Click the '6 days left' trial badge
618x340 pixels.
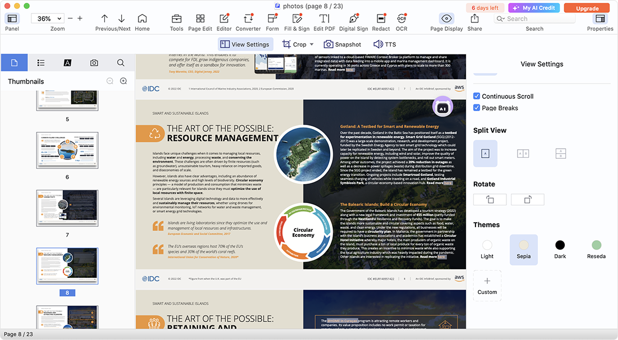pyautogui.click(x=485, y=8)
